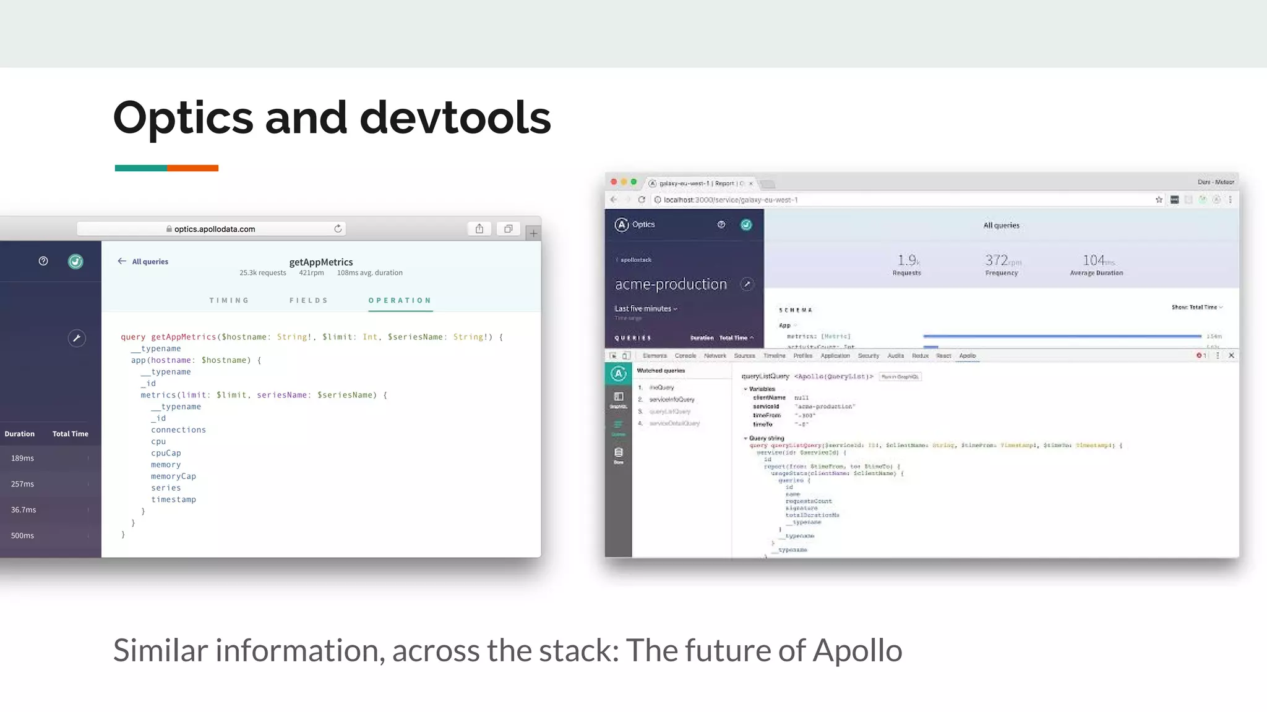The height and width of the screenshot is (712, 1267).
Task: Select the 36.7ms query row
Action: pyautogui.click(x=50, y=510)
